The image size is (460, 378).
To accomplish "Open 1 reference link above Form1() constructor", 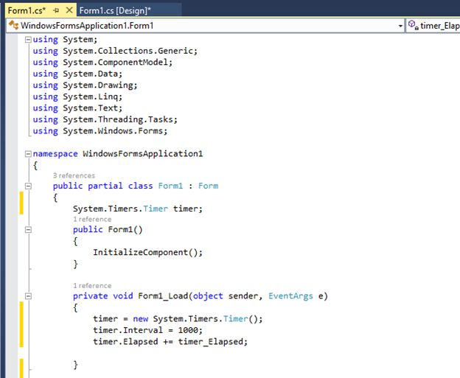I will point(92,220).
